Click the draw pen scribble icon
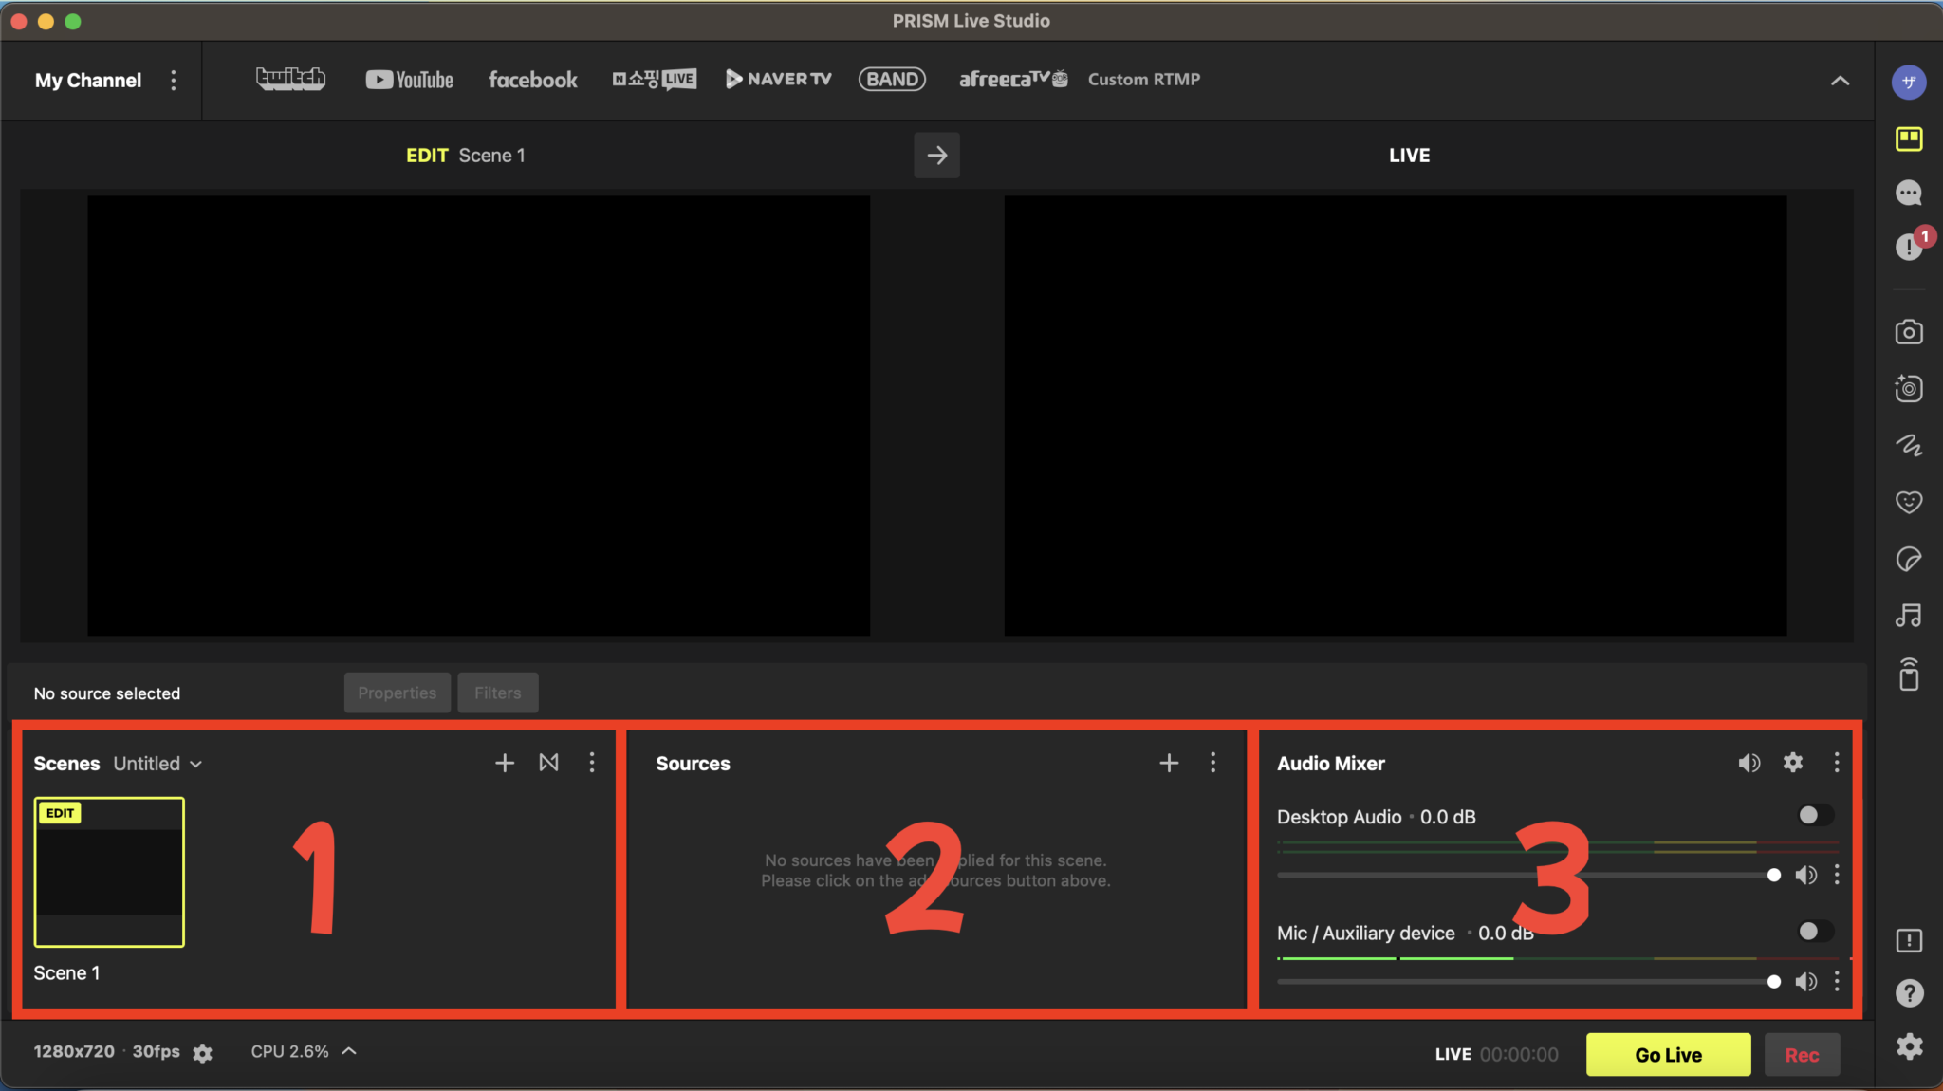Viewport: 1943px width, 1091px height. [1908, 445]
